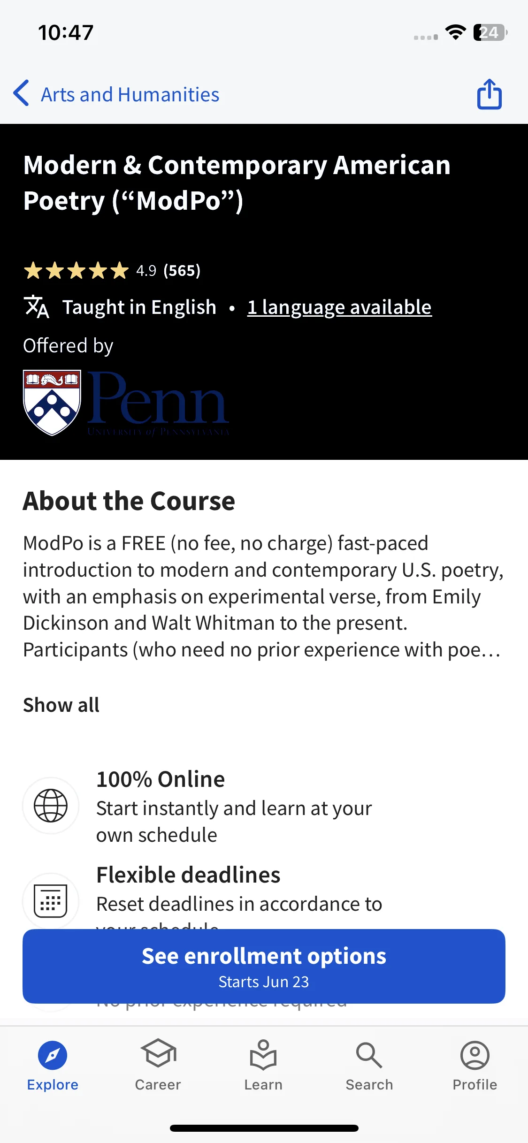Tap the calendar Flexible deadlines icon

tap(51, 901)
